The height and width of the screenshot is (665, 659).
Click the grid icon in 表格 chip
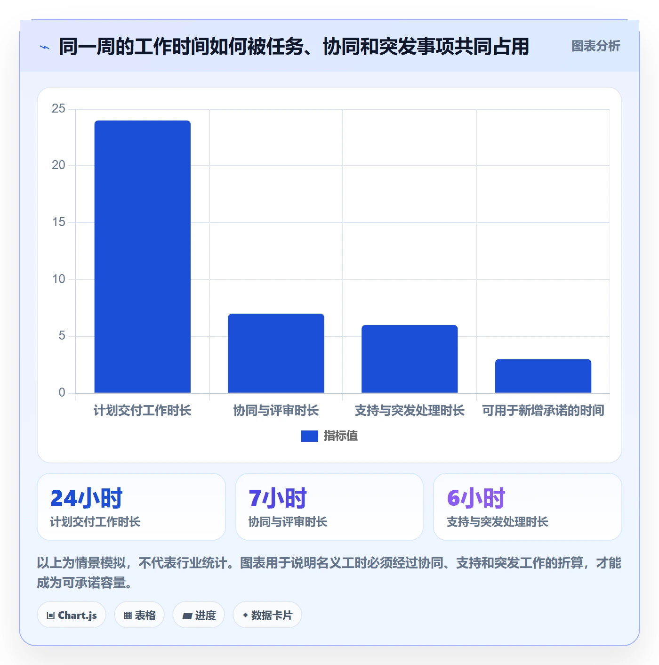128,616
